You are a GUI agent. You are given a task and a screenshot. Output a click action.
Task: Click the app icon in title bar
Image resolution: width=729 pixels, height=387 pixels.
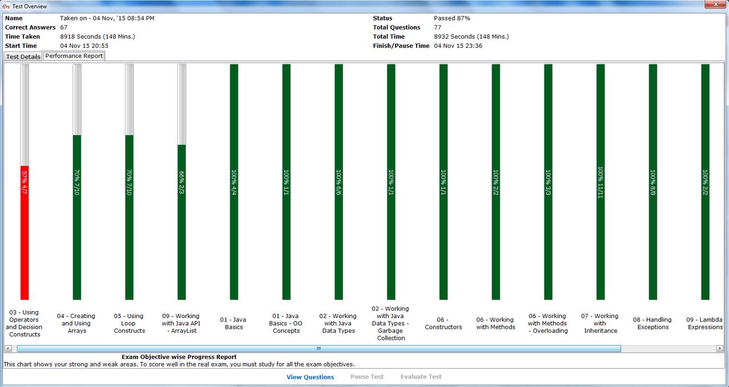coord(6,6)
